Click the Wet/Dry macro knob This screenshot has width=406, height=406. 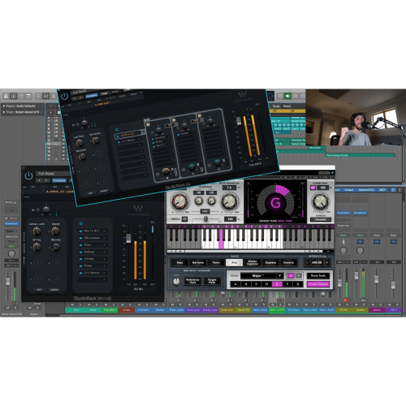click(55, 247)
